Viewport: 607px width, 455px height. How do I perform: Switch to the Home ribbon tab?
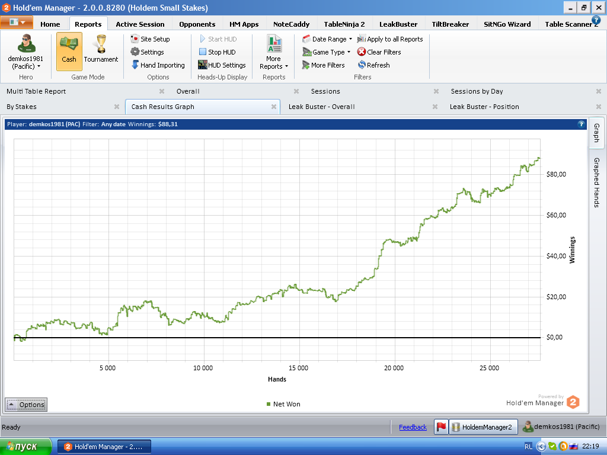[50, 24]
